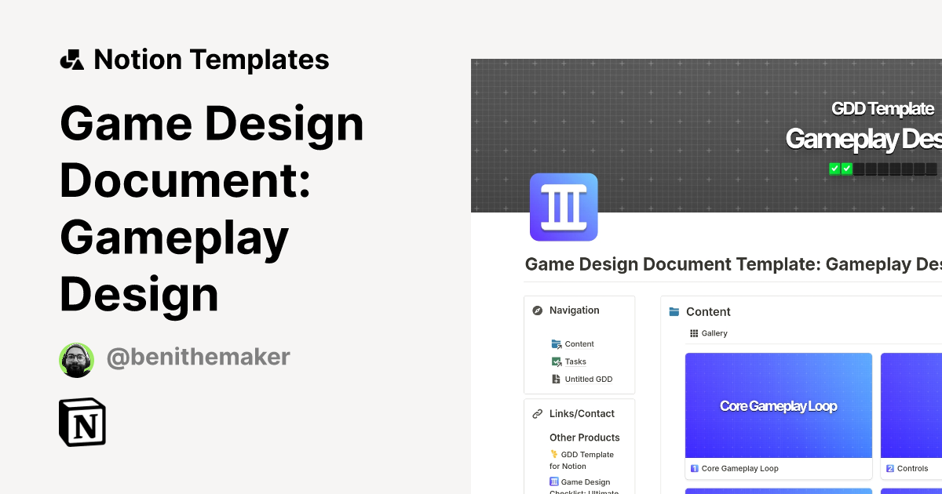
Task: Open the Core Gameplay Loop card thumbnail
Action: coord(778,405)
